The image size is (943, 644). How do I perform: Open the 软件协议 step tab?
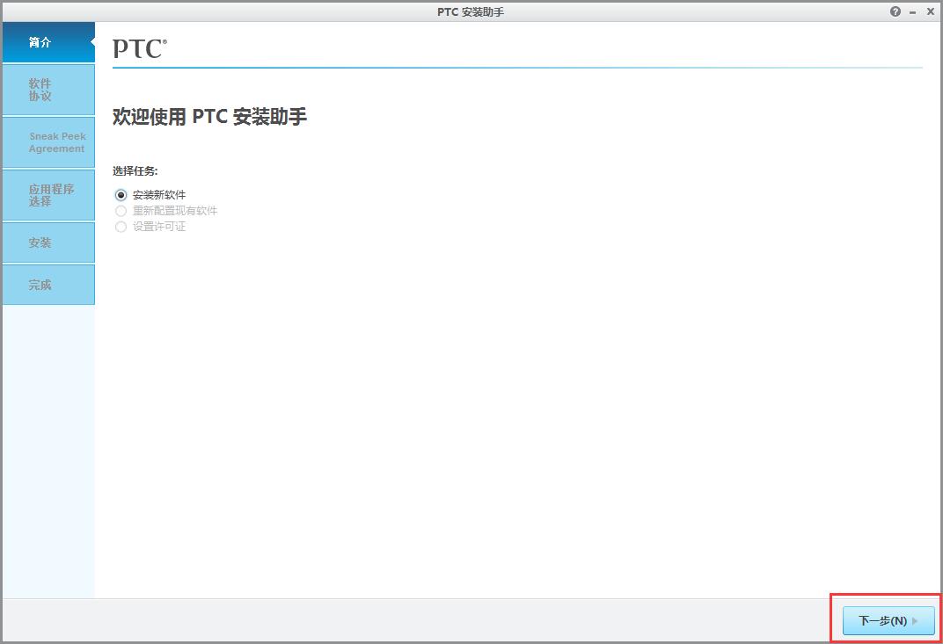48,90
